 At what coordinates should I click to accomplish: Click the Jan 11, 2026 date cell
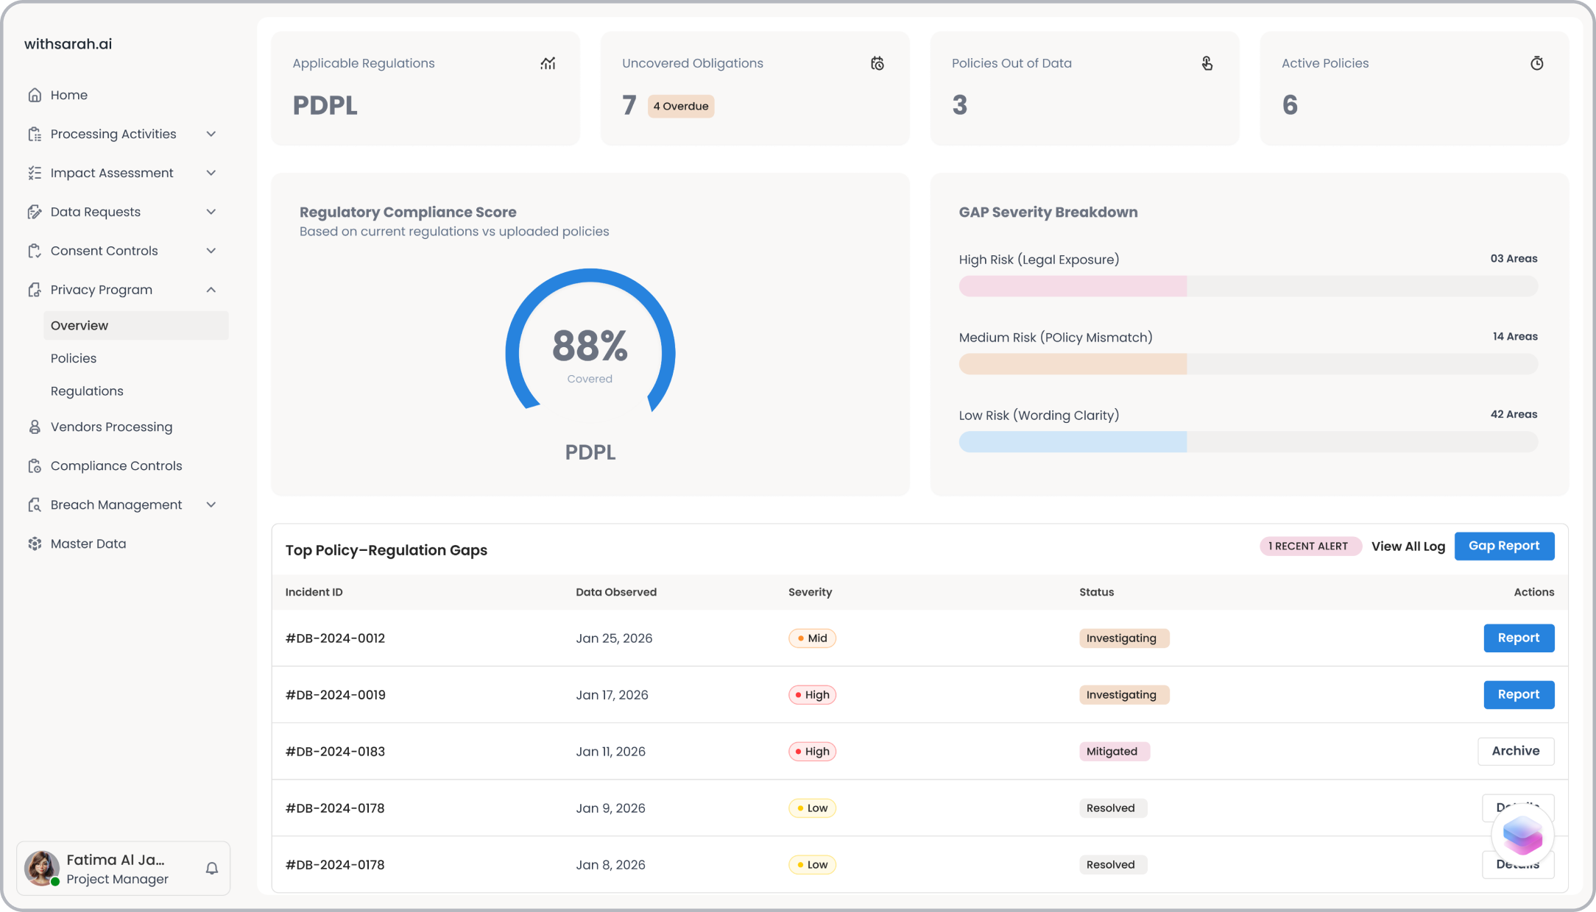pyautogui.click(x=610, y=752)
